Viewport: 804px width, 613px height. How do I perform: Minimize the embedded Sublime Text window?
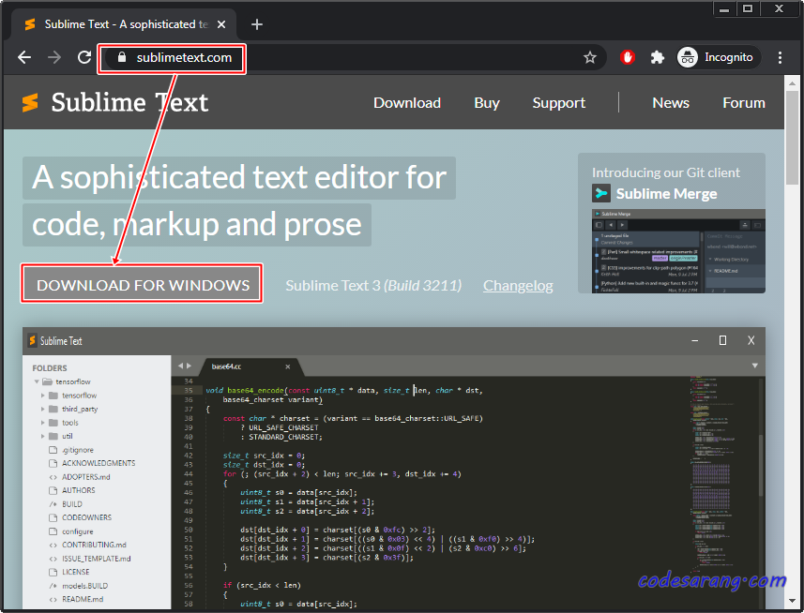coord(695,340)
